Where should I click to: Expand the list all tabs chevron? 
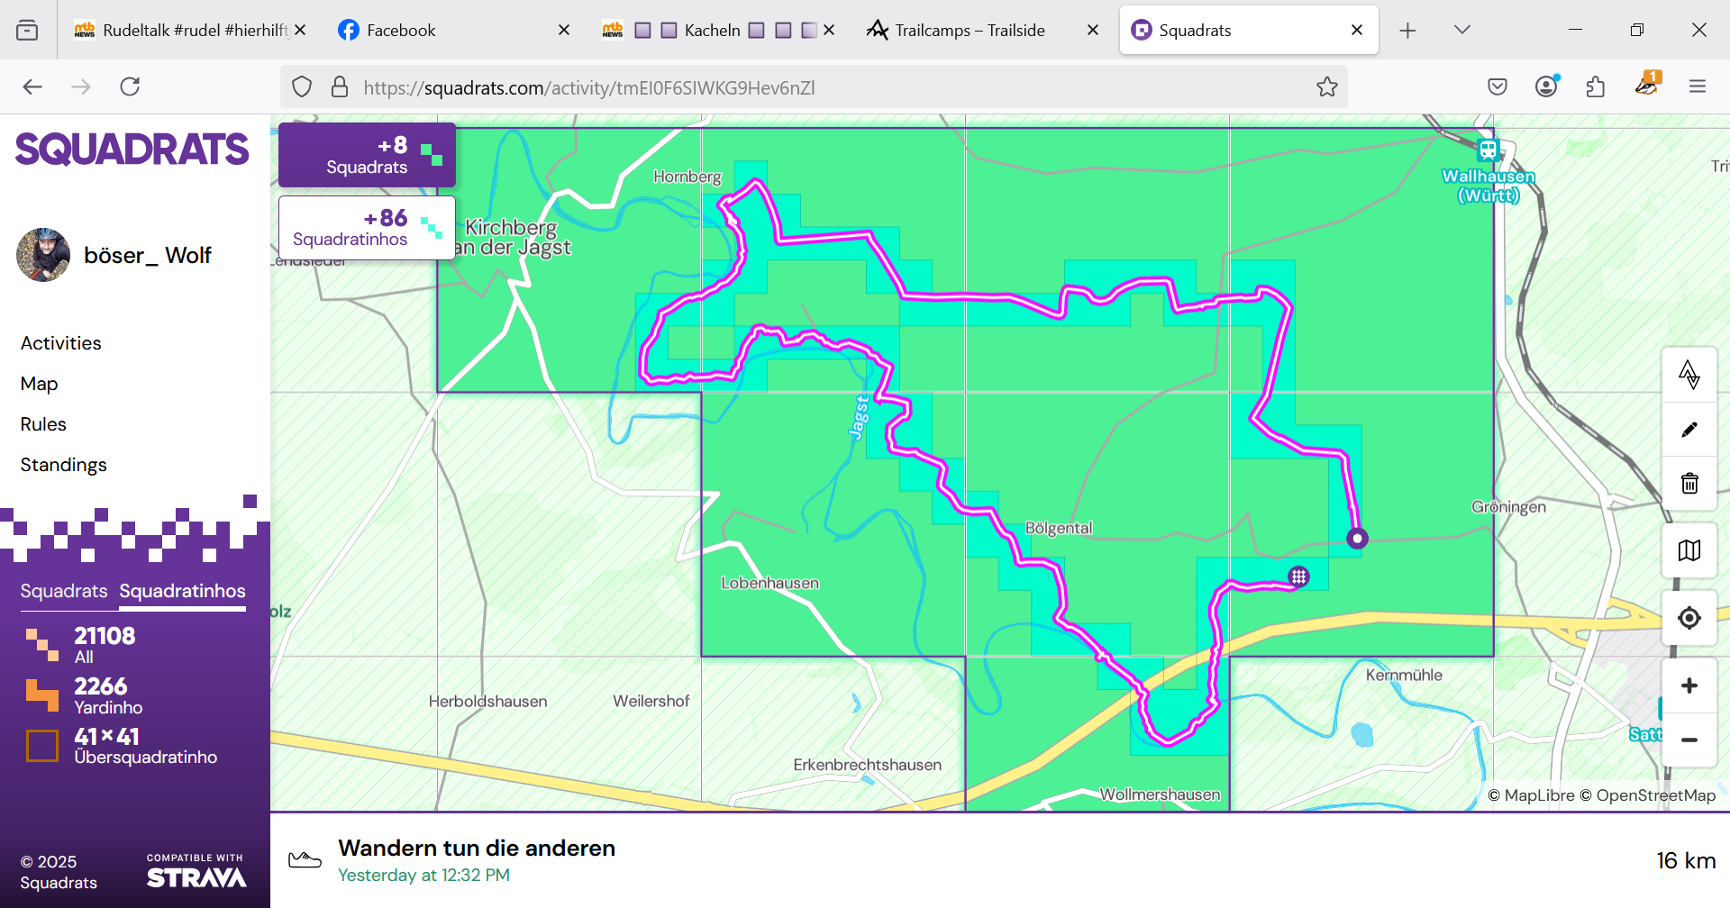click(x=1461, y=30)
